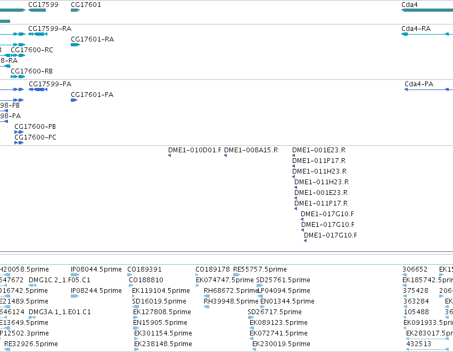Open the CO189391 EST label

coord(144,269)
